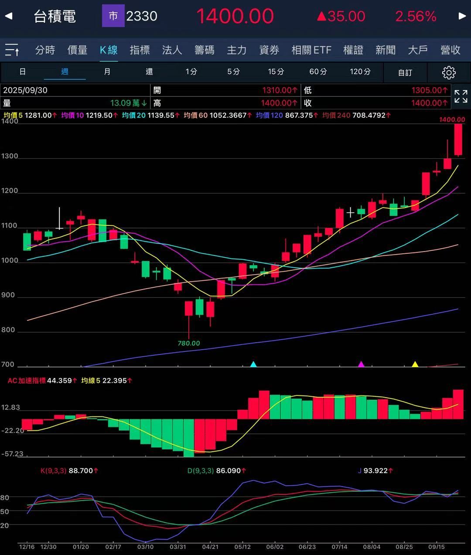Open the 指標 tab
The width and height of the screenshot is (471, 555).
pyautogui.click(x=140, y=50)
